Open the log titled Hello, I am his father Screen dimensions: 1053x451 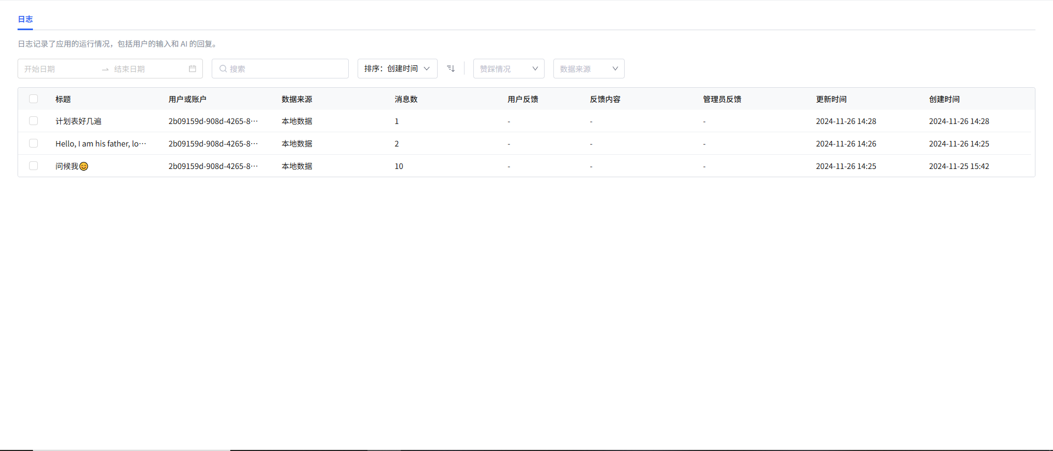pyautogui.click(x=101, y=144)
